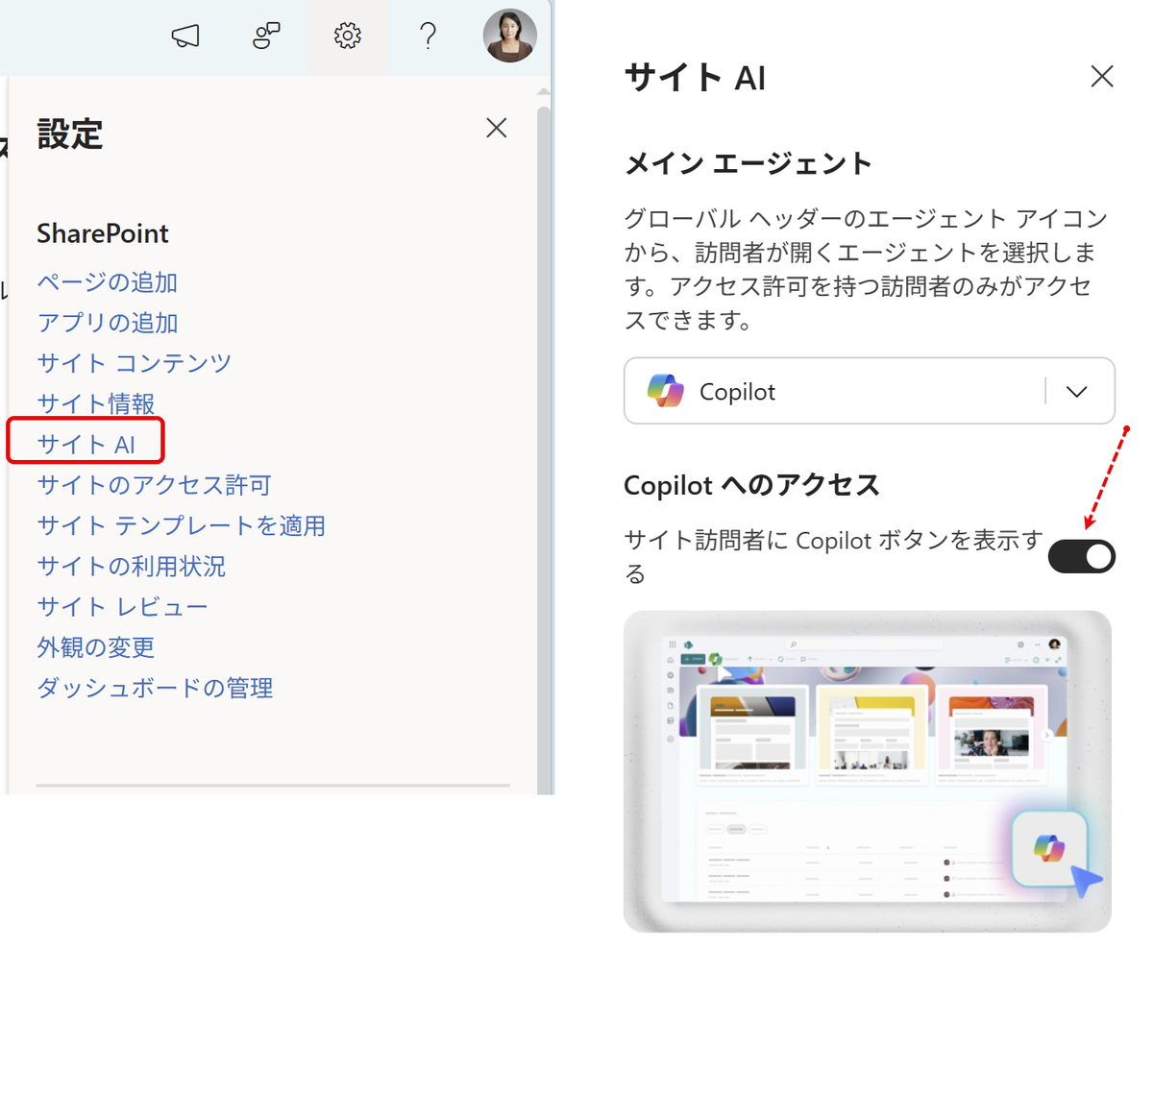
Task: Click the settings gear icon
Action: tap(347, 36)
